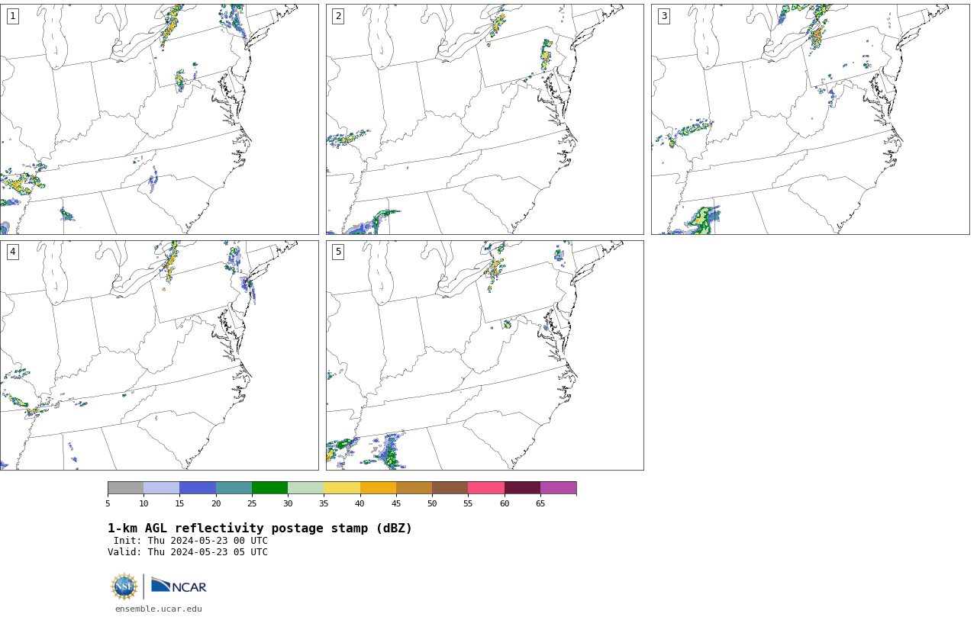The width and height of the screenshot is (977, 617).
Task: Click the colorbar tick label 5
Action: click(108, 504)
